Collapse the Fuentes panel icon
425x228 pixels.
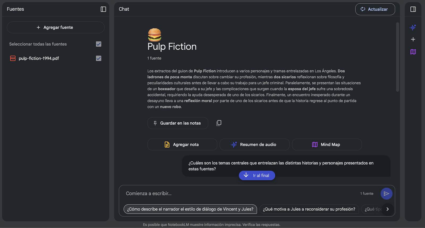coord(103,9)
